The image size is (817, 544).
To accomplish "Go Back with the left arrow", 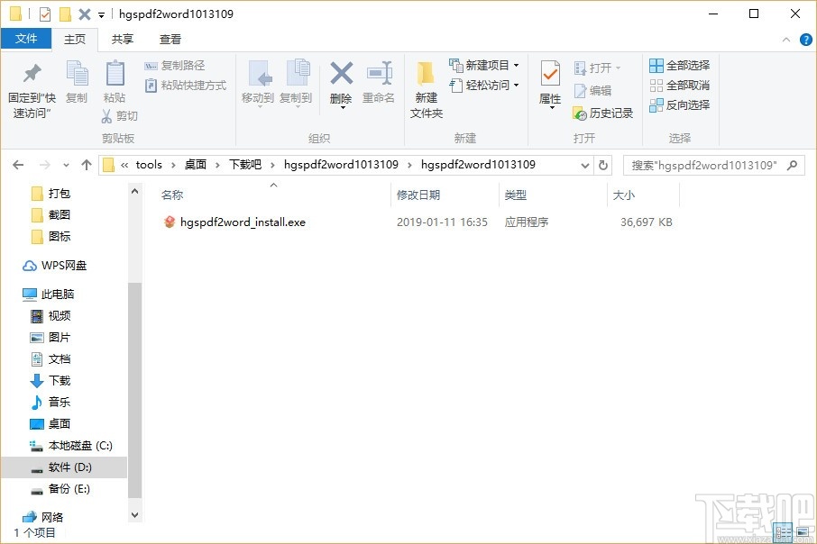I will [x=18, y=165].
